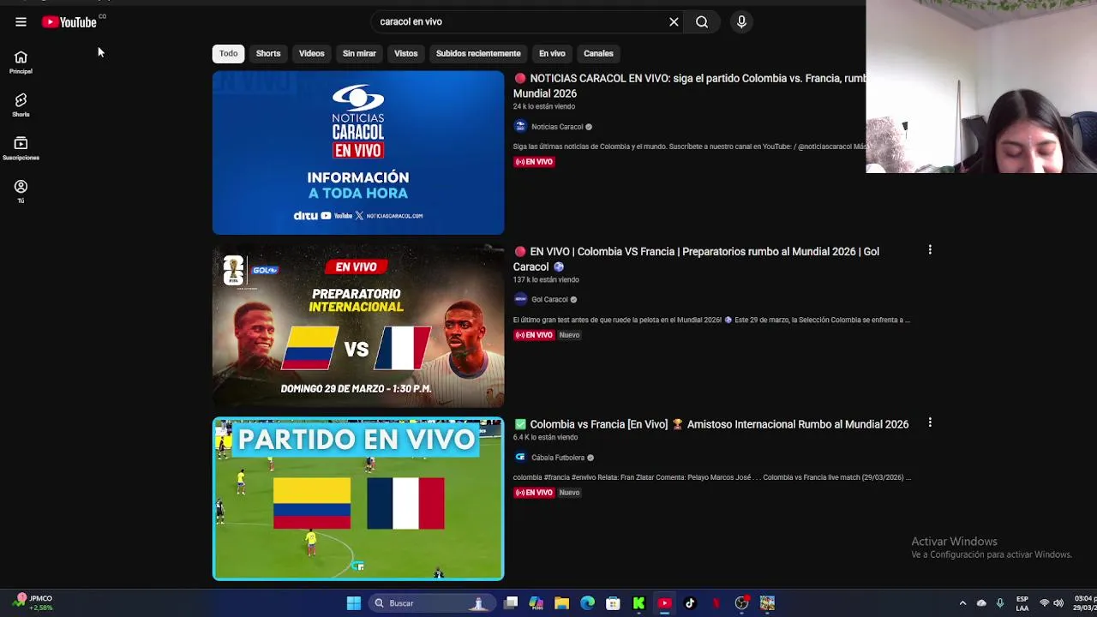
Task: Click the Nuevo badge on Cábala Futbolera video
Action: [569, 493]
